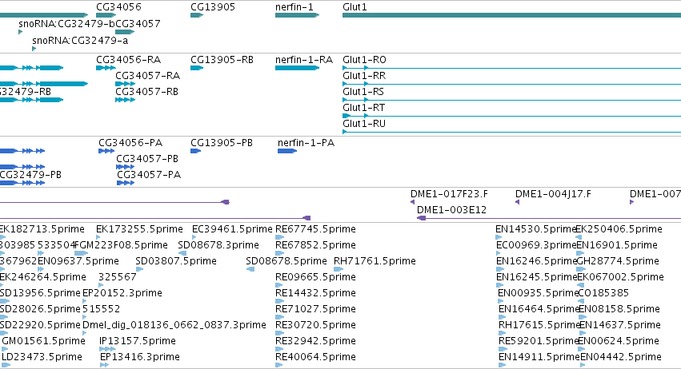The width and height of the screenshot is (681, 369).
Task: Select the CG34057-RB transcript label
Action: coord(146,92)
